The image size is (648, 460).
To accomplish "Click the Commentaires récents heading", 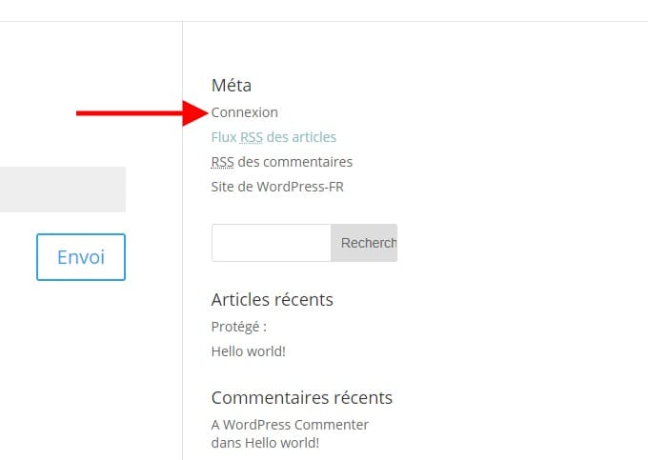I will click(301, 398).
